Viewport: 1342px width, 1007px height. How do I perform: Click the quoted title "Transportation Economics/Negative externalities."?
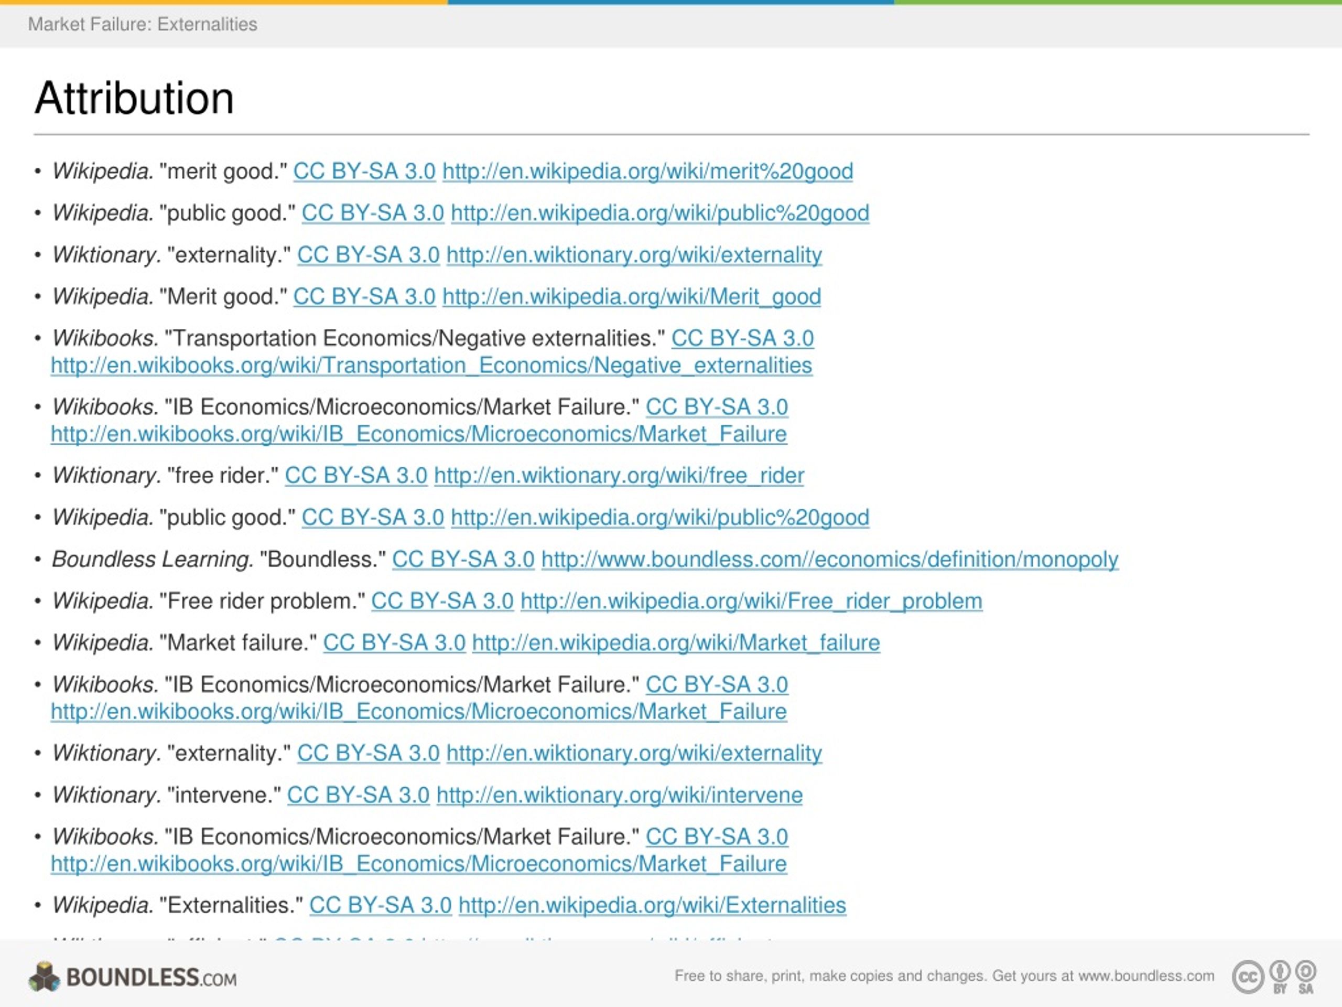coord(415,338)
